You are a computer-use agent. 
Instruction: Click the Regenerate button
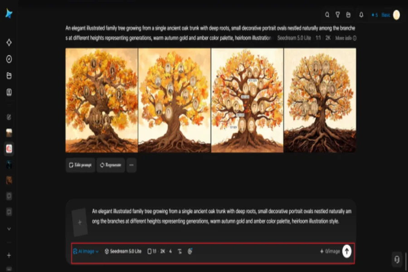111,165
